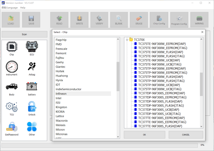Click the TC37XX folder icon

click(131, 40)
